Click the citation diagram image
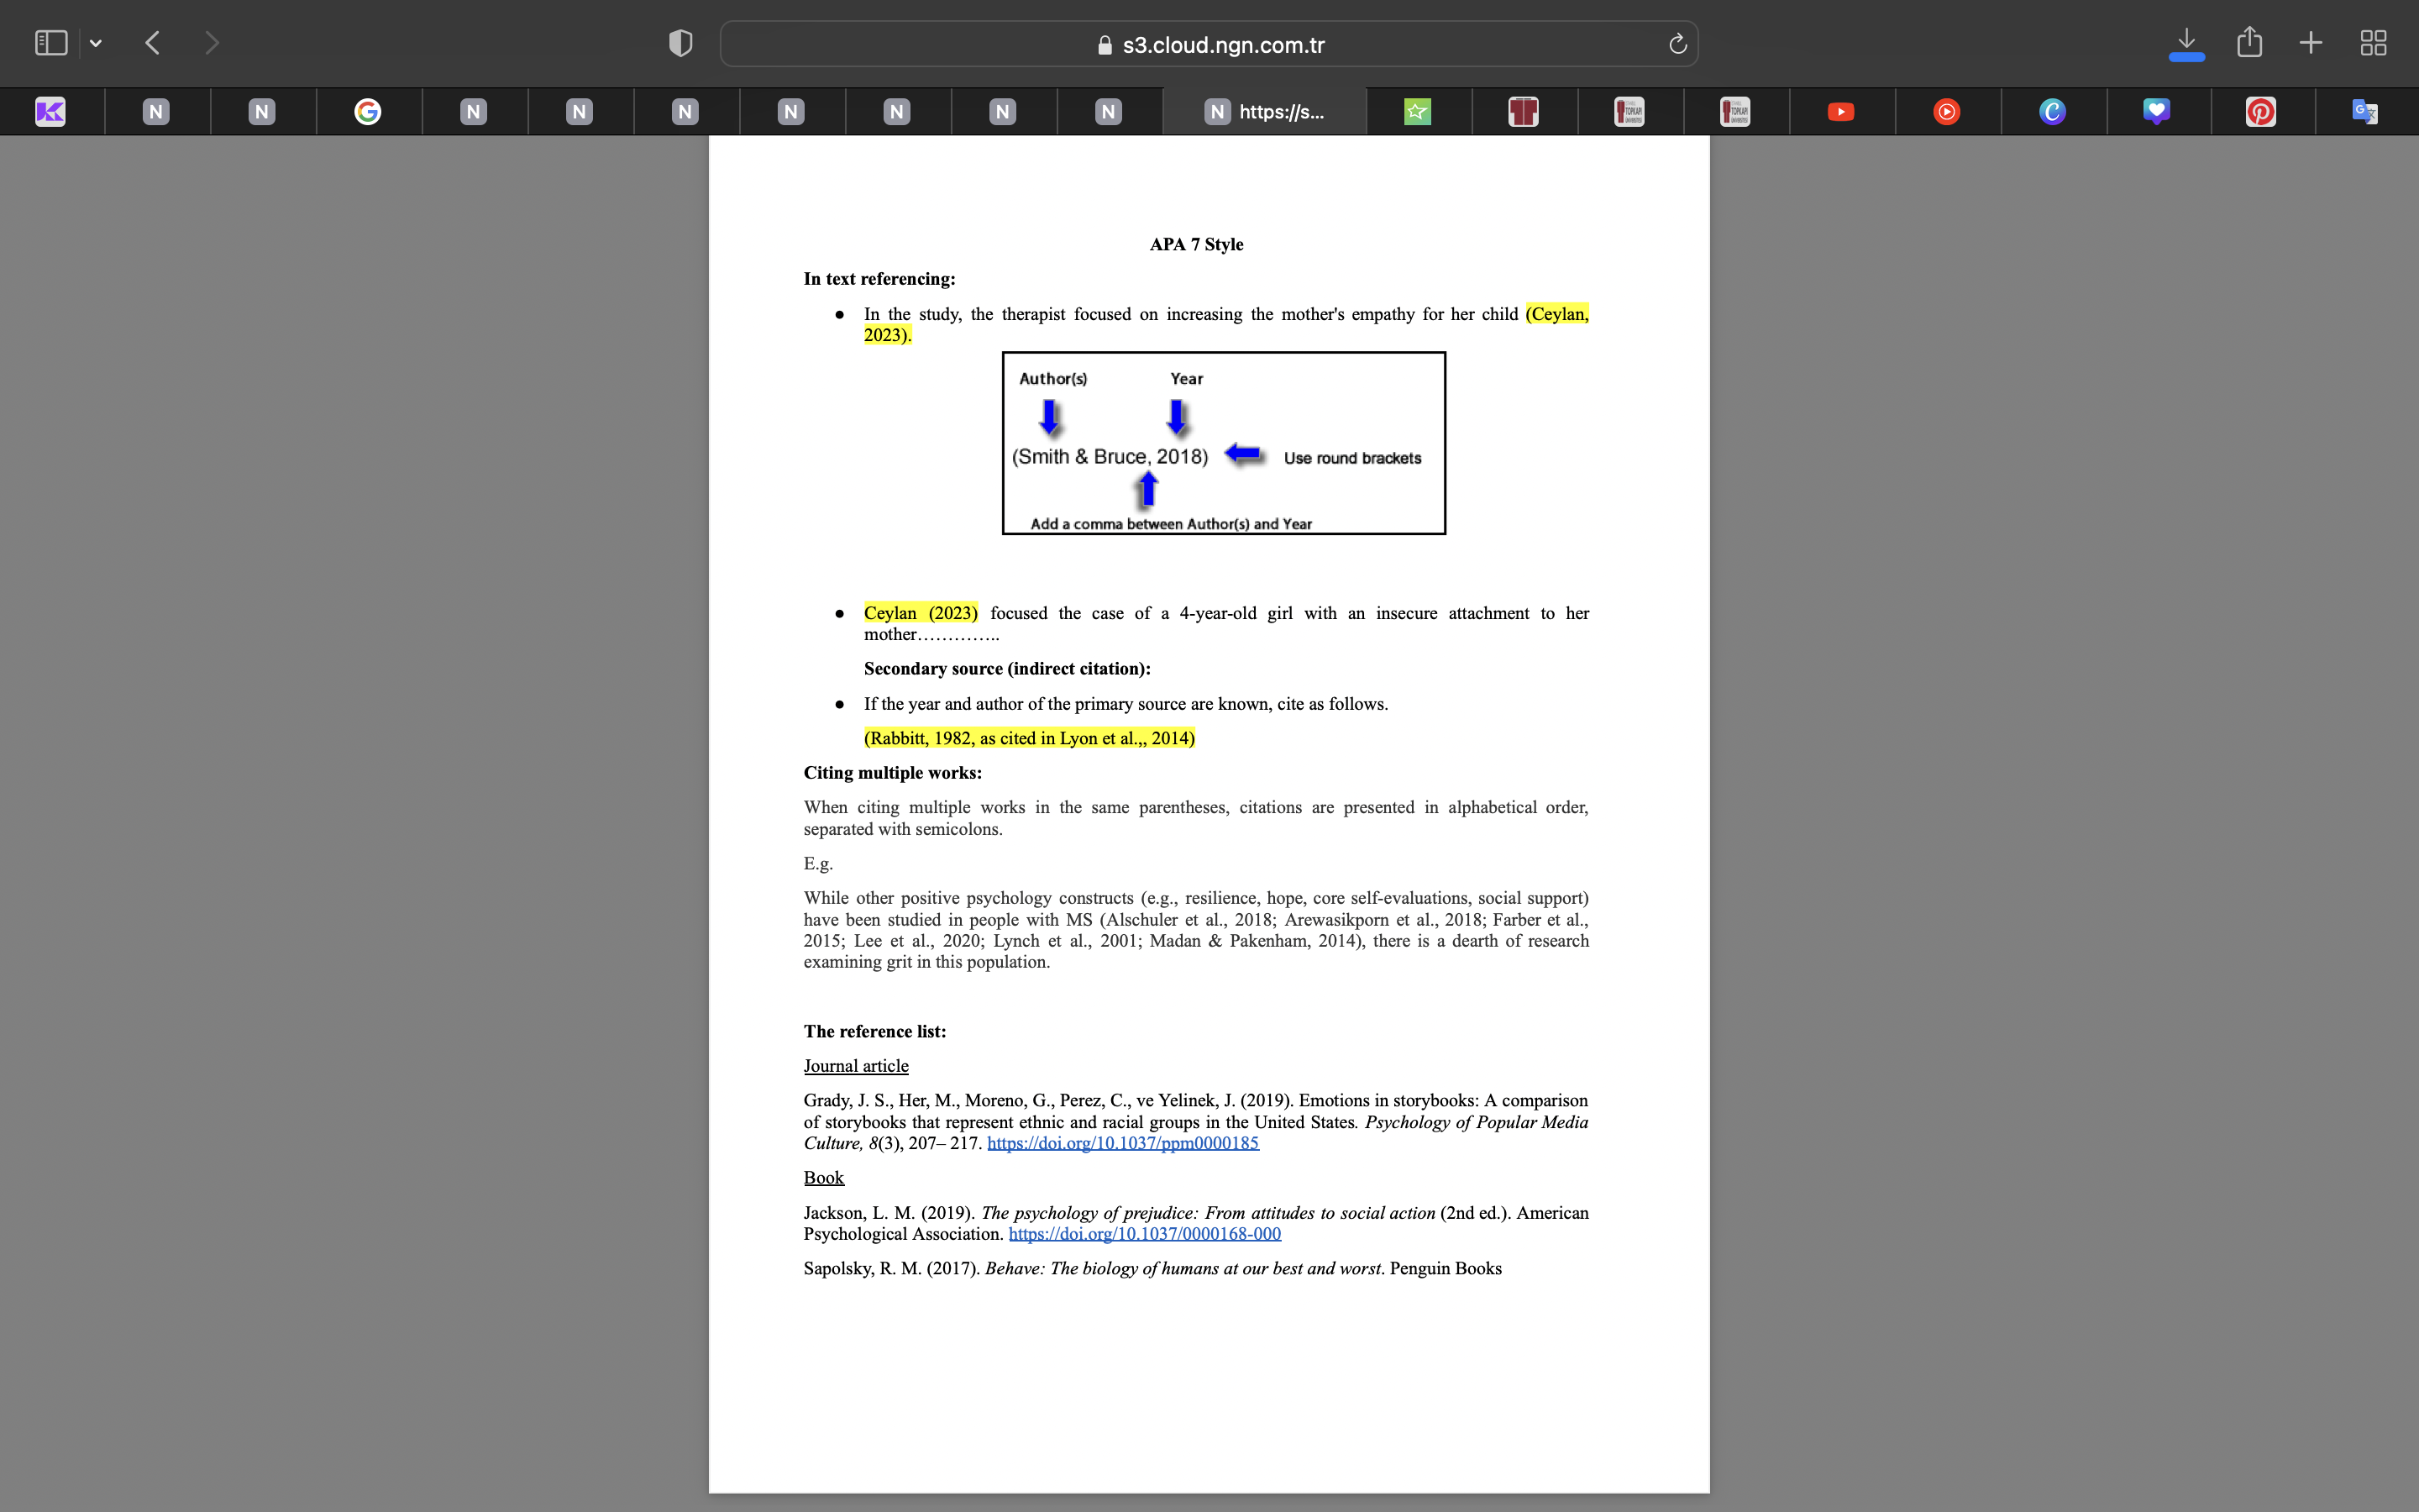This screenshot has width=2419, height=1512. (1224, 443)
